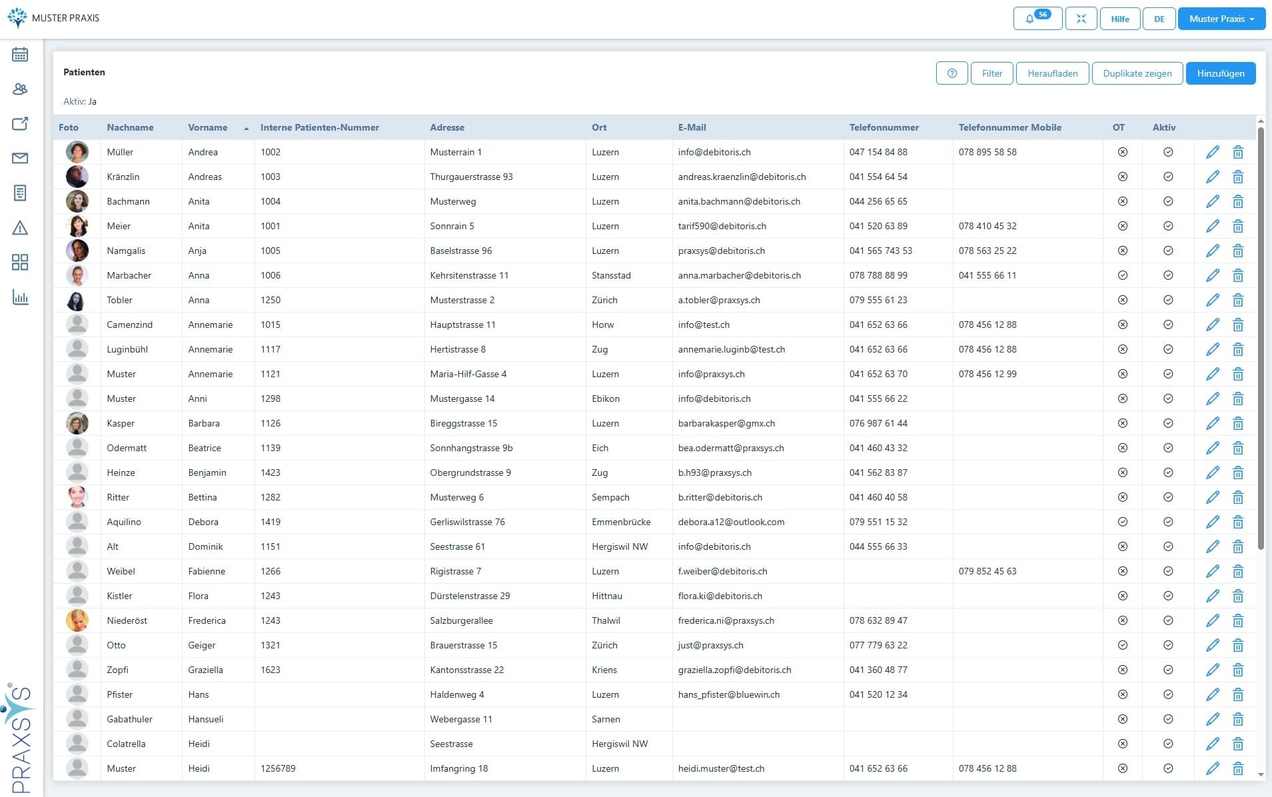Toggle the Aktiv status for Kränzlin Andreas

(x=1168, y=177)
